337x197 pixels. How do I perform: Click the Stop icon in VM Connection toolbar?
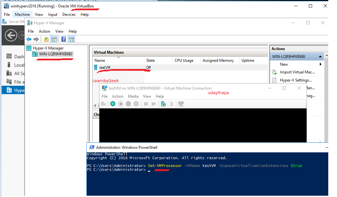pos(121,104)
